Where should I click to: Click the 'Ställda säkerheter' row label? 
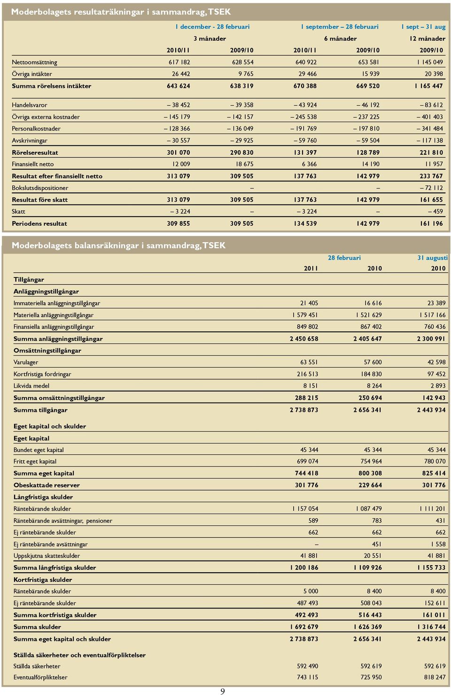(37, 666)
